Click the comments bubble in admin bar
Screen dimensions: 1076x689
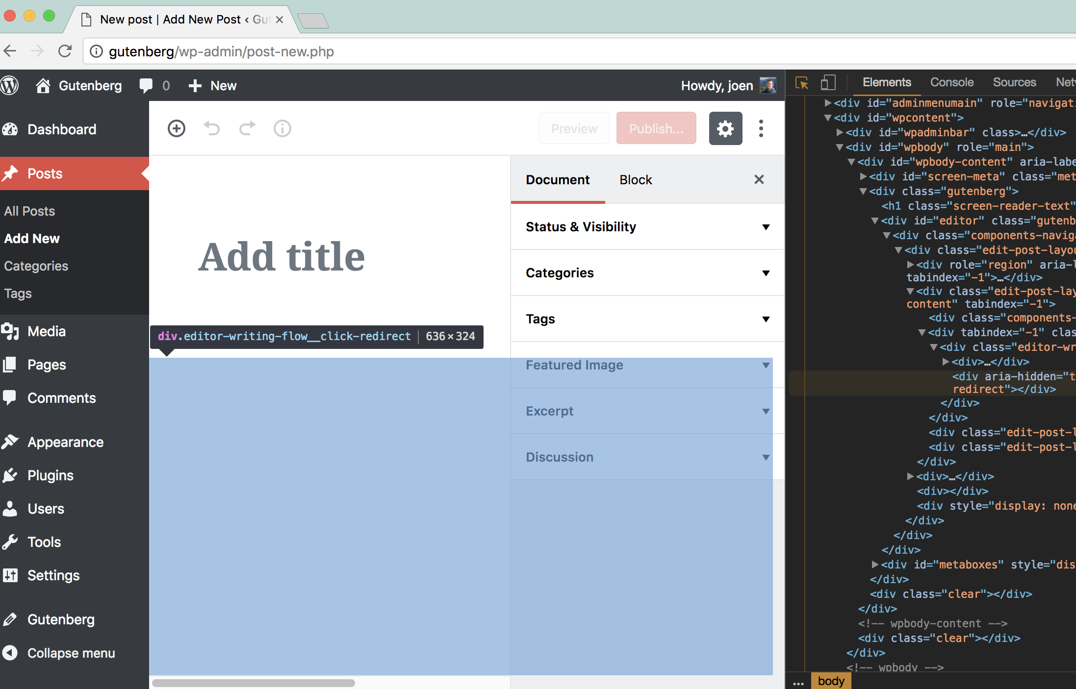pyautogui.click(x=146, y=86)
